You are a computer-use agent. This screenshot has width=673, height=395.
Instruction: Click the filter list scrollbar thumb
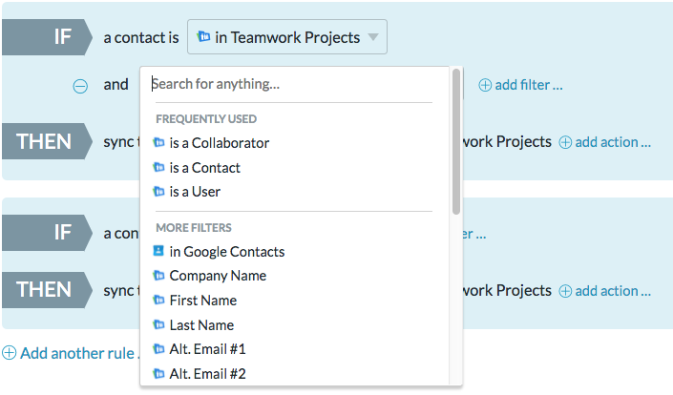coord(456,141)
